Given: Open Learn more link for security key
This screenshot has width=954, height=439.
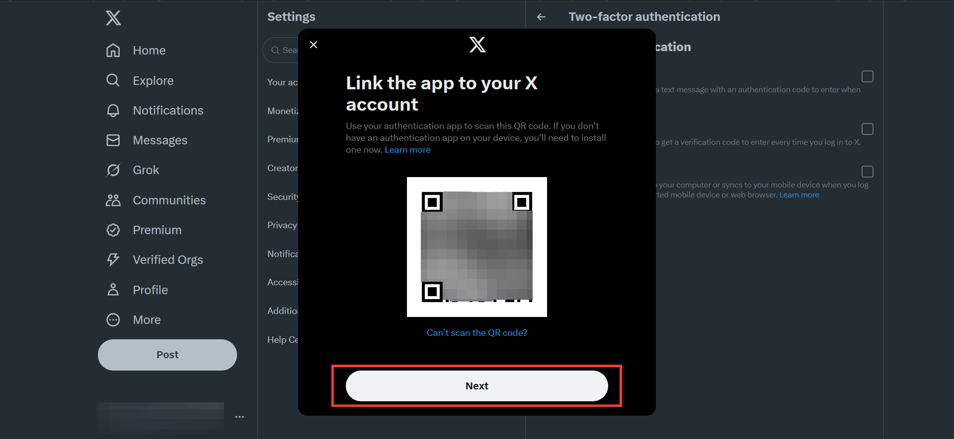Looking at the screenshot, I should (799, 195).
